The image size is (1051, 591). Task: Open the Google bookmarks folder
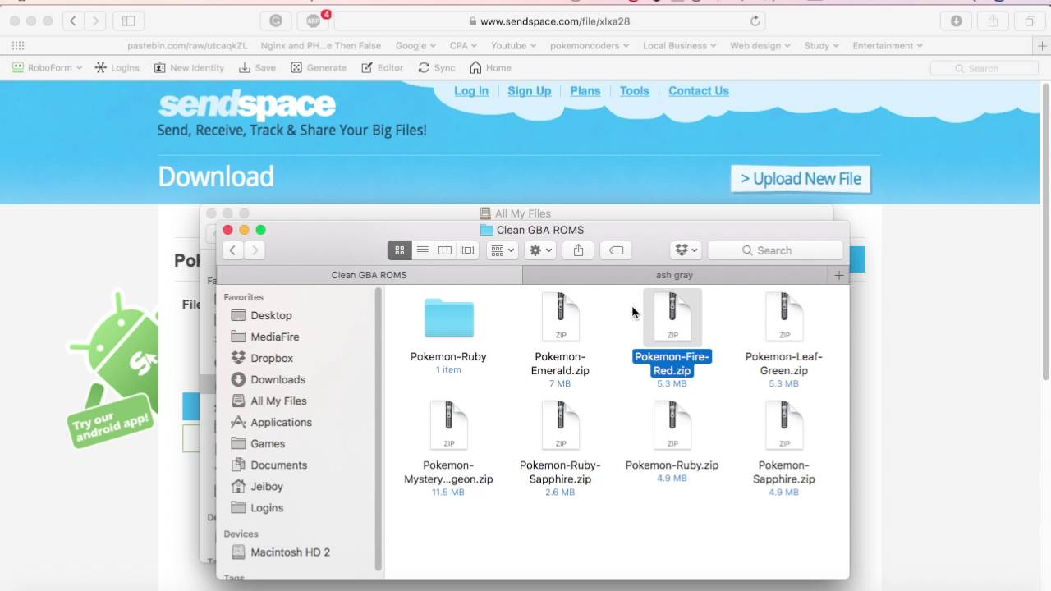click(415, 46)
